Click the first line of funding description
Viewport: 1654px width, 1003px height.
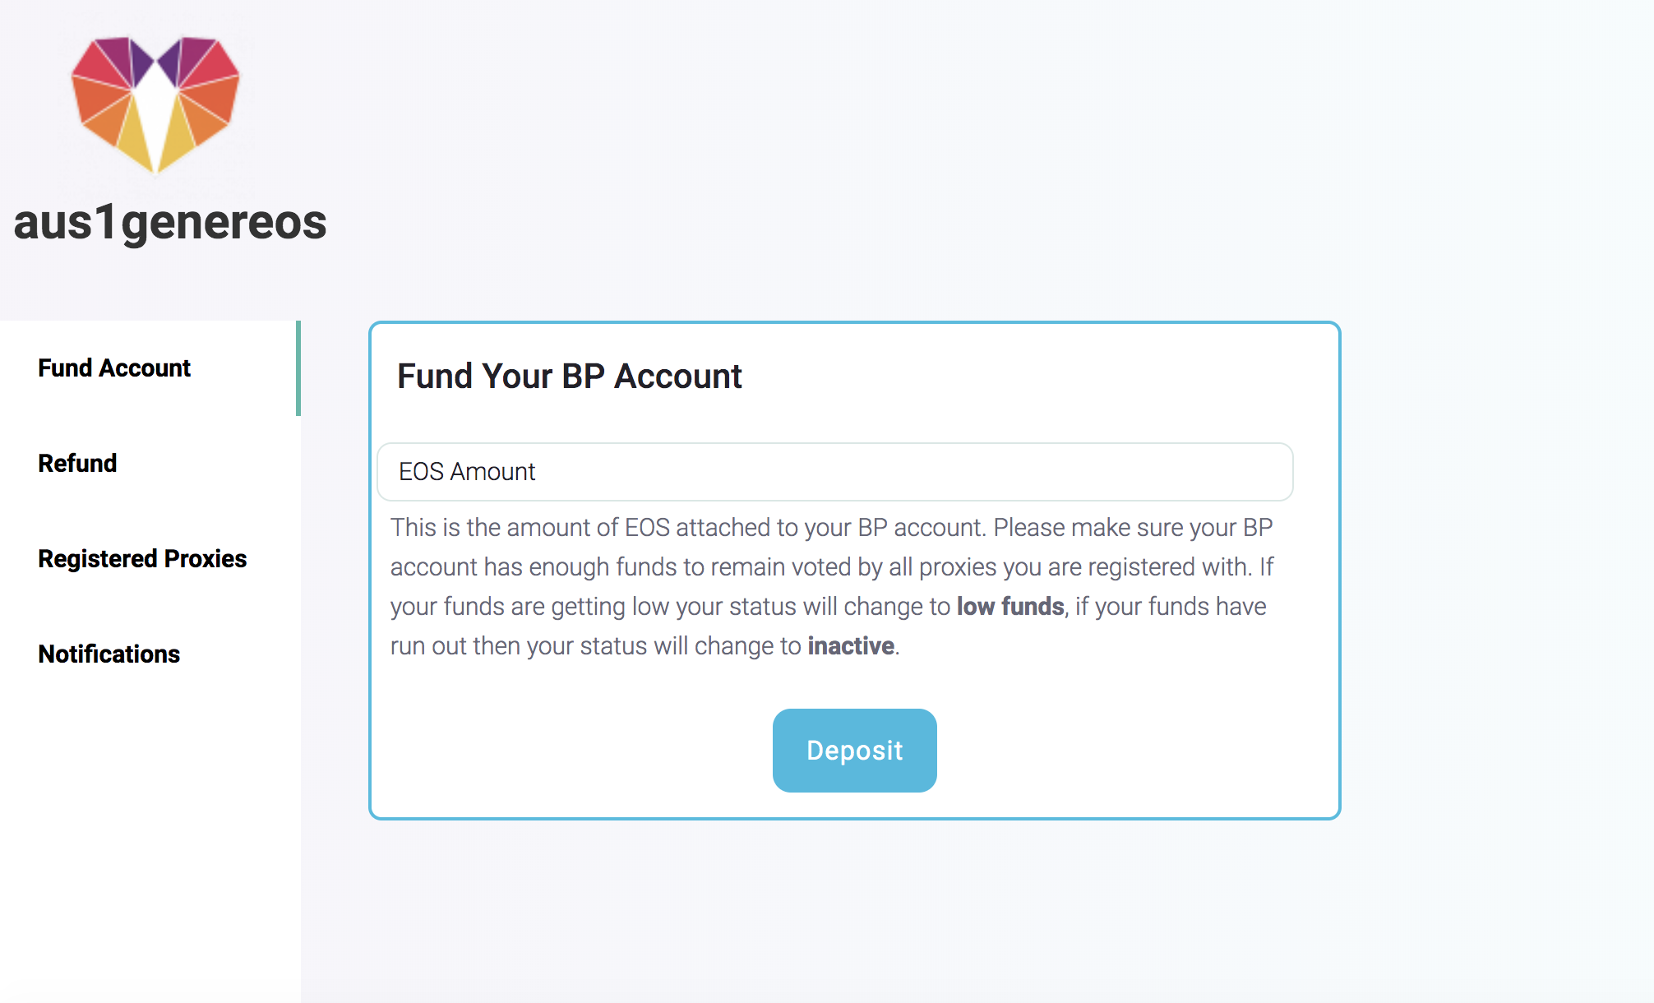point(832,528)
